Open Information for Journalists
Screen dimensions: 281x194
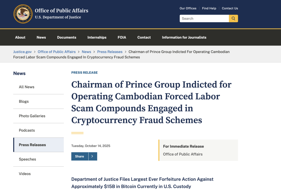click(184, 37)
